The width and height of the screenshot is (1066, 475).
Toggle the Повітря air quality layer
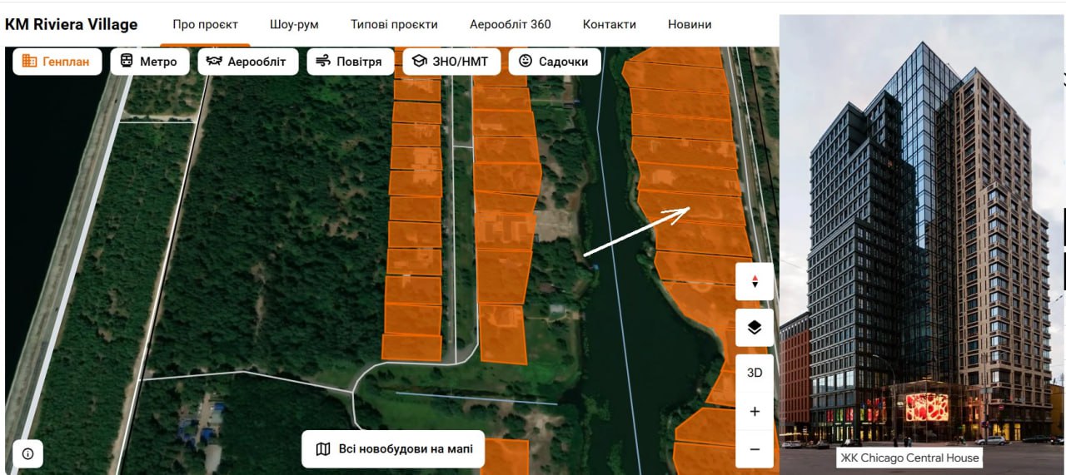[350, 62]
